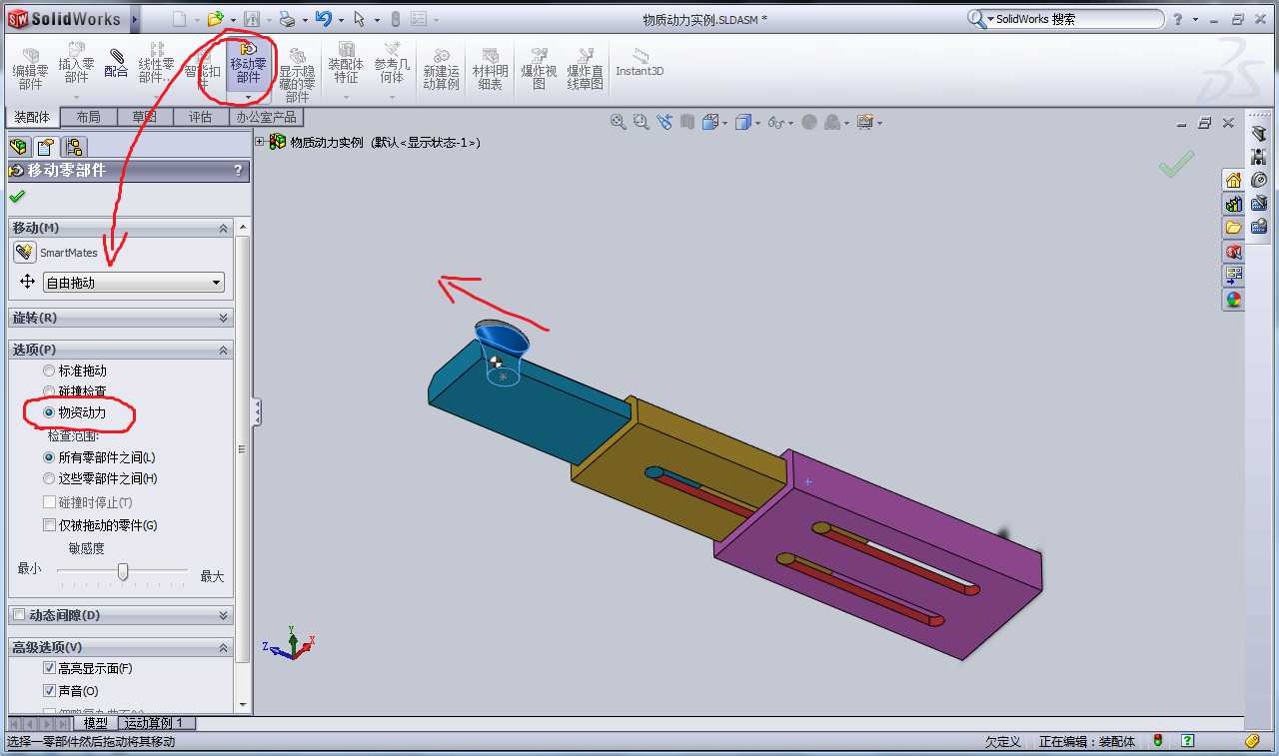The width and height of the screenshot is (1279, 756).
Task: Click the Print icon in title toolbar
Action: 286,19
